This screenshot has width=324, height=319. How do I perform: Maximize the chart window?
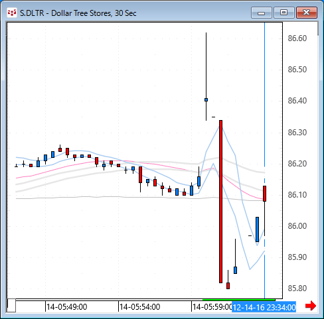tap(284, 13)
